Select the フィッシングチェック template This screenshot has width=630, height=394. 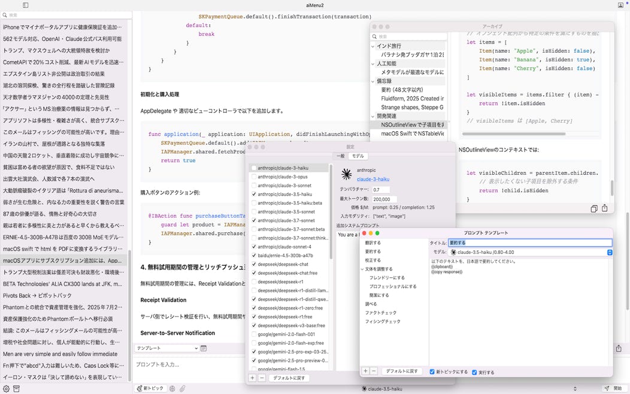click(x=383, y=322)
